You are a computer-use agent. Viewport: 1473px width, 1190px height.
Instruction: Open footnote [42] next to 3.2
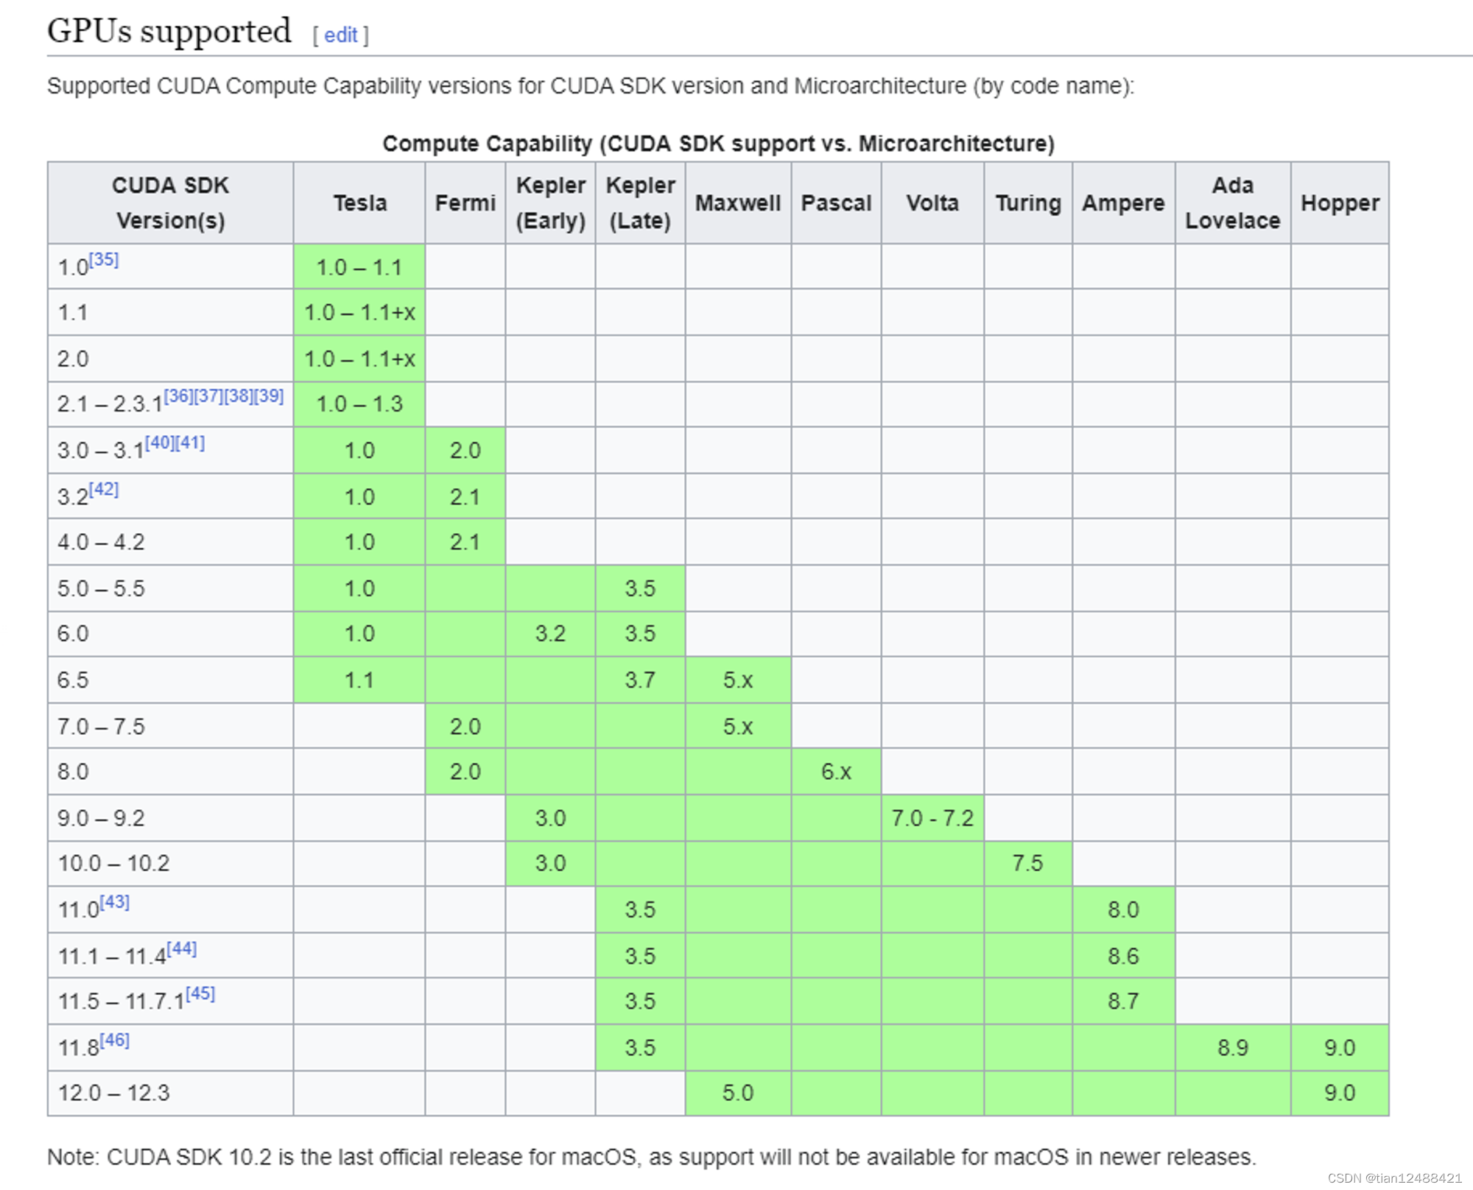(104, 489)
